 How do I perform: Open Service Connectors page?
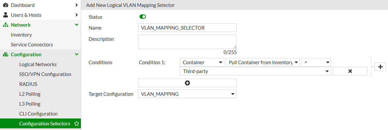pyautogui.click(x=32, y=44)
